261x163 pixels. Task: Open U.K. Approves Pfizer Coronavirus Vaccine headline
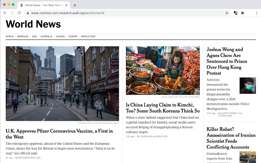(x=59, y=134)
